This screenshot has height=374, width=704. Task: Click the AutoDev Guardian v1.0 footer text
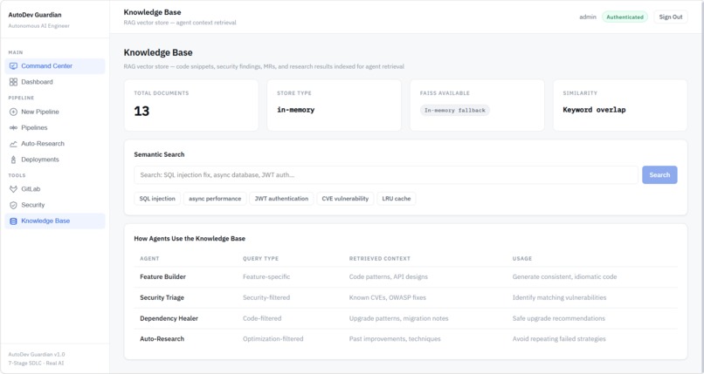37,354
